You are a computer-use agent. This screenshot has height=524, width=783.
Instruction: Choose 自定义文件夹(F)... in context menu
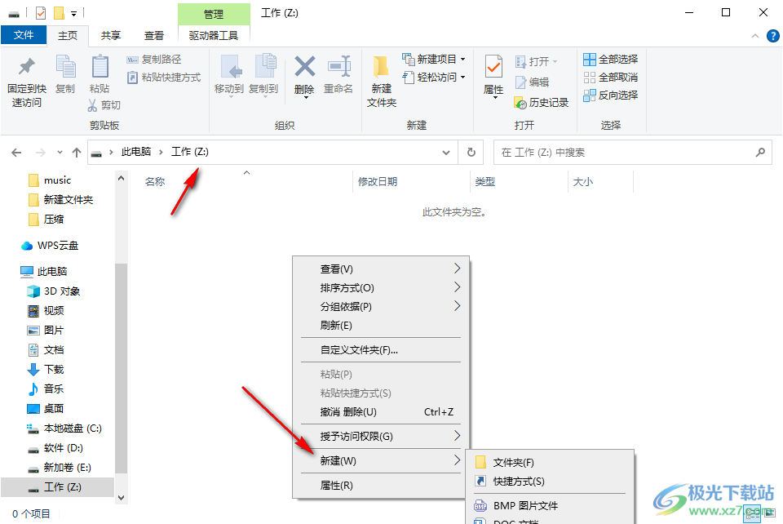[381, 350]
